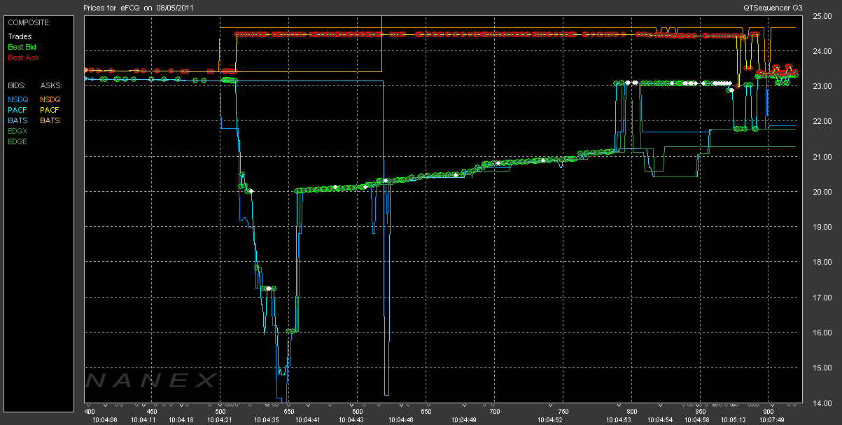Click the 600 sequence tick label

click(x=357, y=412)
